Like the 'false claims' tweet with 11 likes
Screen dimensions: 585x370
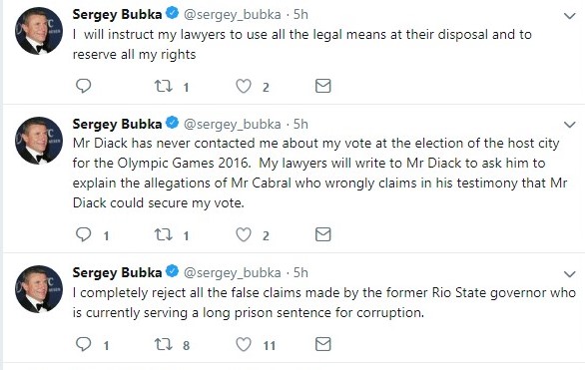(244, 344)
